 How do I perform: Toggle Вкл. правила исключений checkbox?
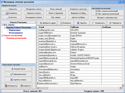click(x=96, y=14)
